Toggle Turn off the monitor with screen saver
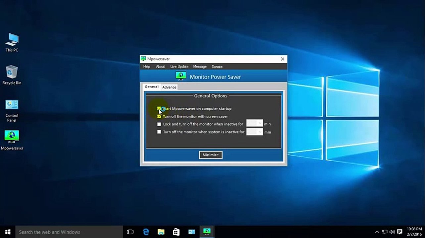Screen dimensions: 425x238 coord(159,116)
